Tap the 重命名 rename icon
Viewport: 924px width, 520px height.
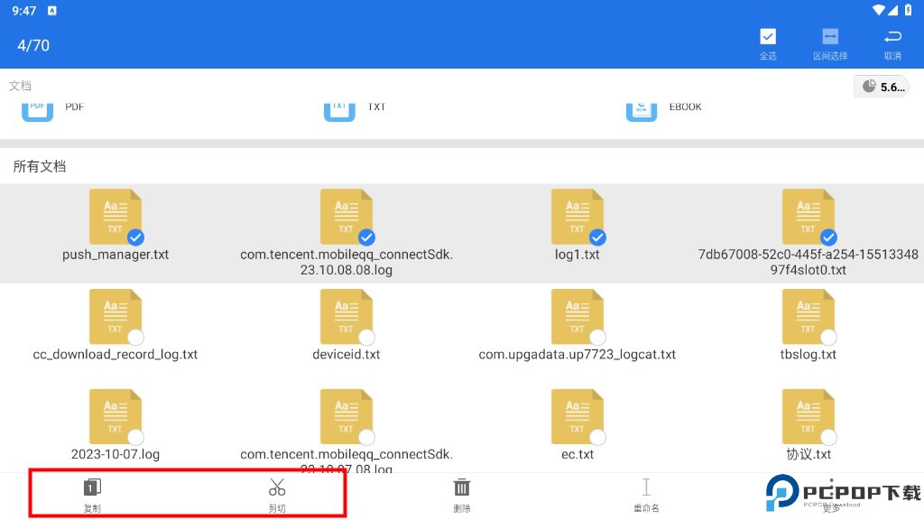646,488
